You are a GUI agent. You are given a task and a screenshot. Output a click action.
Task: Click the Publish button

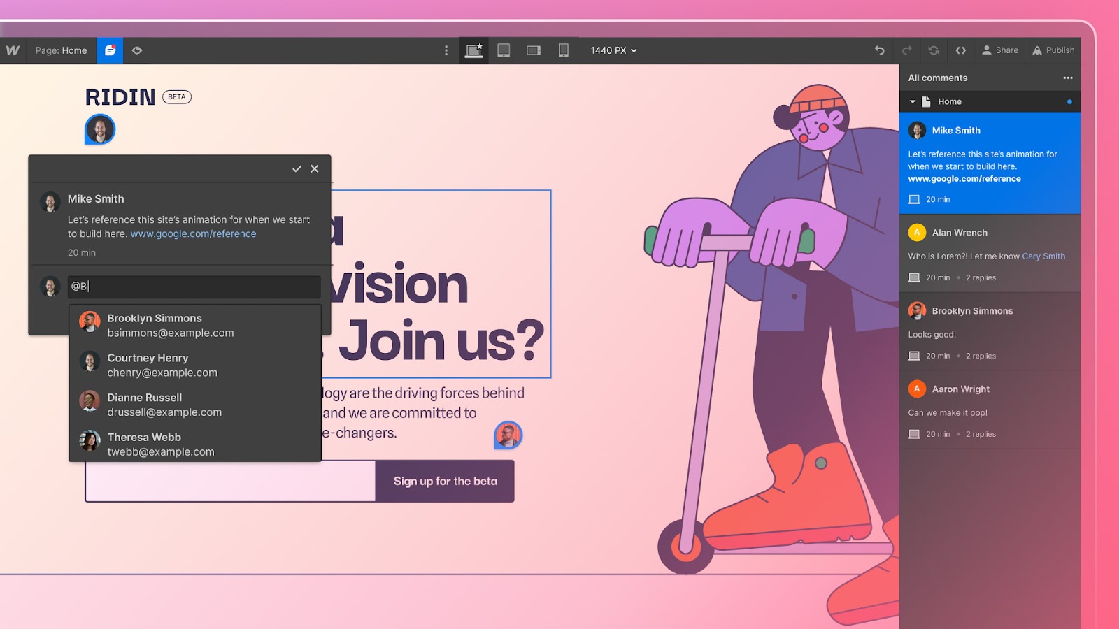pos(1053,50)
